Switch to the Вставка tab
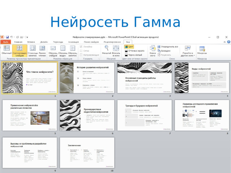The image size is (231, 173). pyautogui.click(x=31, y=42)
